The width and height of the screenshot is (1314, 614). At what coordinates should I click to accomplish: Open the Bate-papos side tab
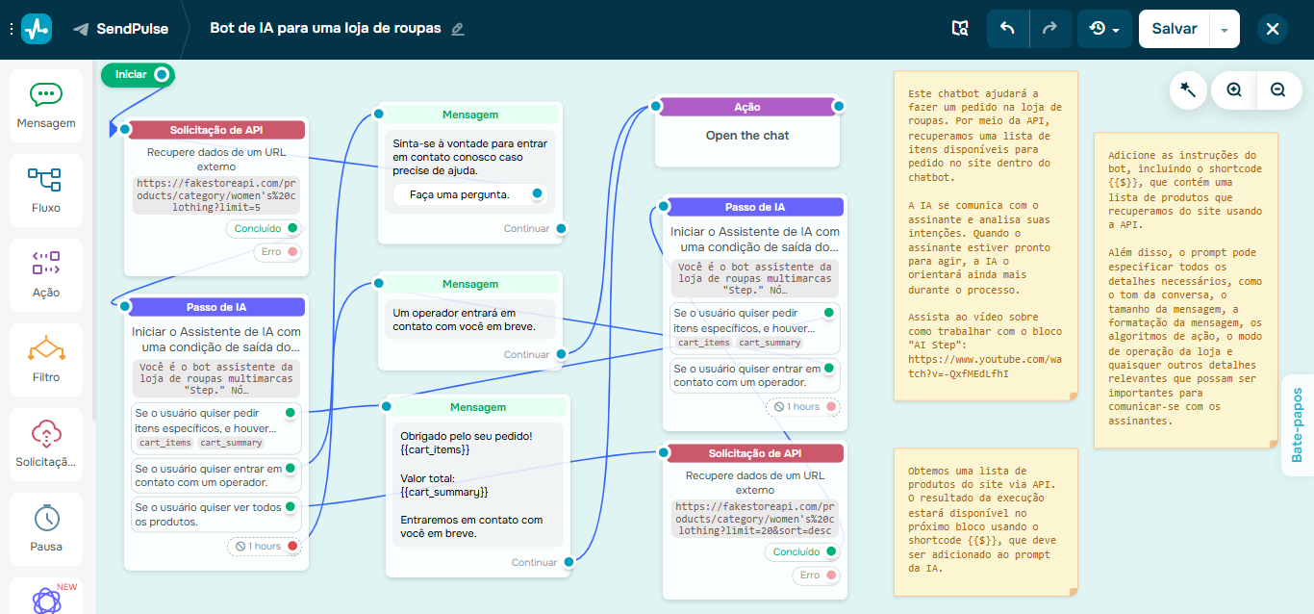[x=1298, y=424]
